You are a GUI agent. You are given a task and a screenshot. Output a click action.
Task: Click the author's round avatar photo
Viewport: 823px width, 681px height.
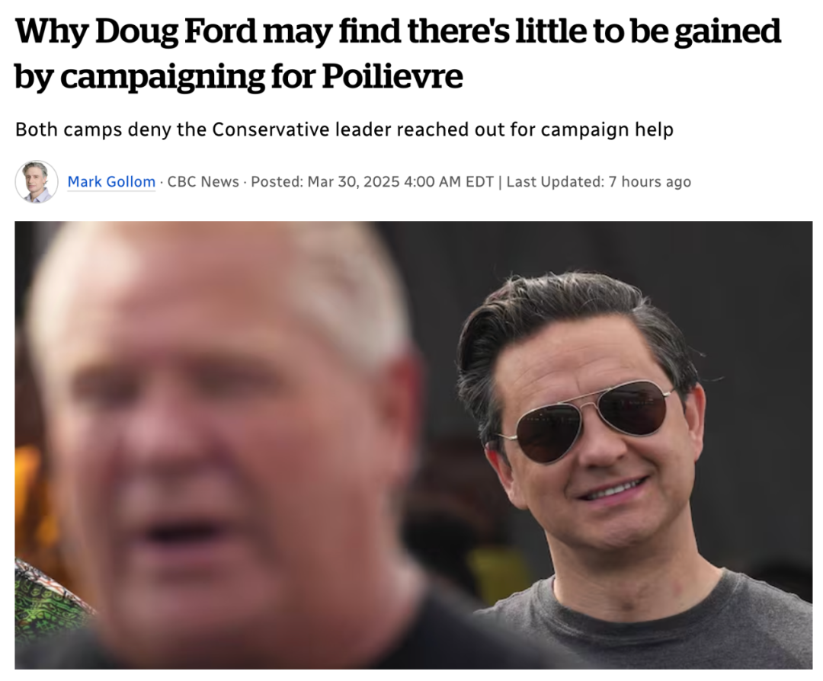click(x=37, y=181)
